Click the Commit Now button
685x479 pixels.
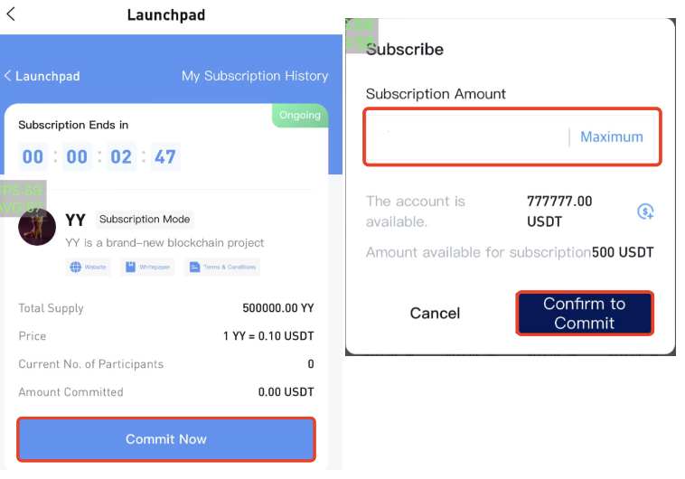(x=166, y=439)
